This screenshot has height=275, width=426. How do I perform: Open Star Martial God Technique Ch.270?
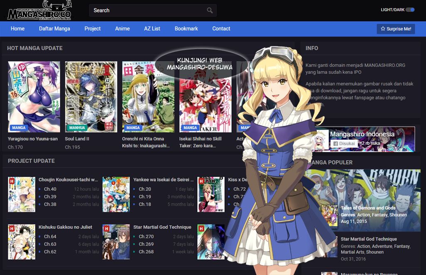(x=146, y=236)
